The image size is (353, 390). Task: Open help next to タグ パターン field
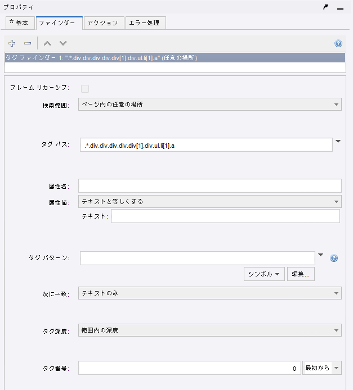point(334,258)
